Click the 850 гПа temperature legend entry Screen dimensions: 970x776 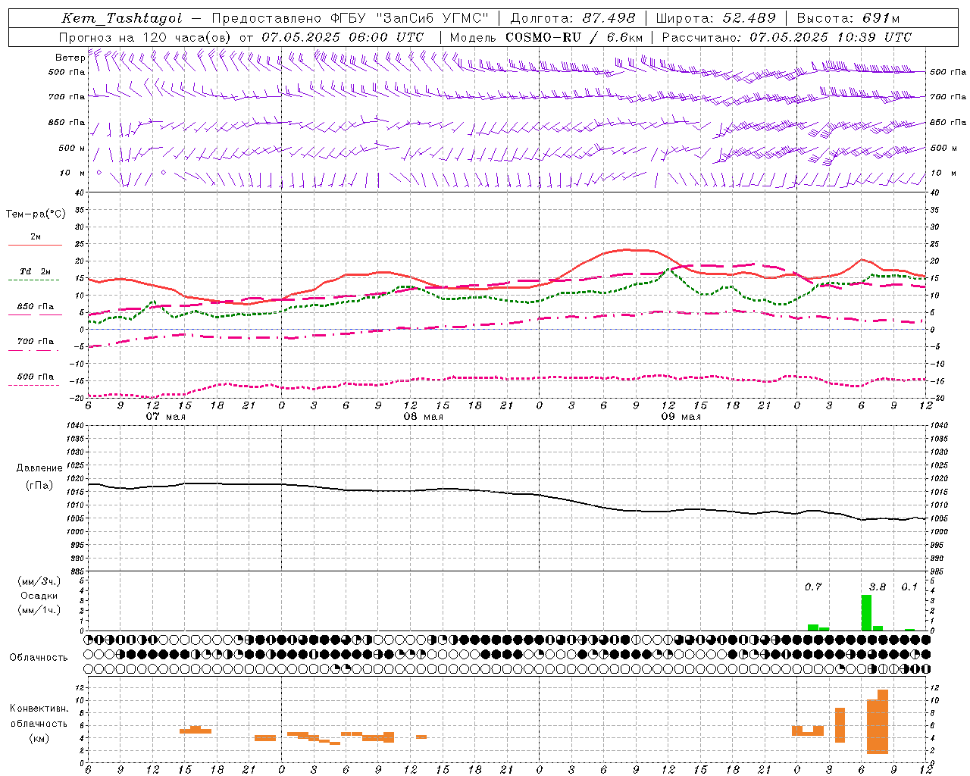[35, 307]
